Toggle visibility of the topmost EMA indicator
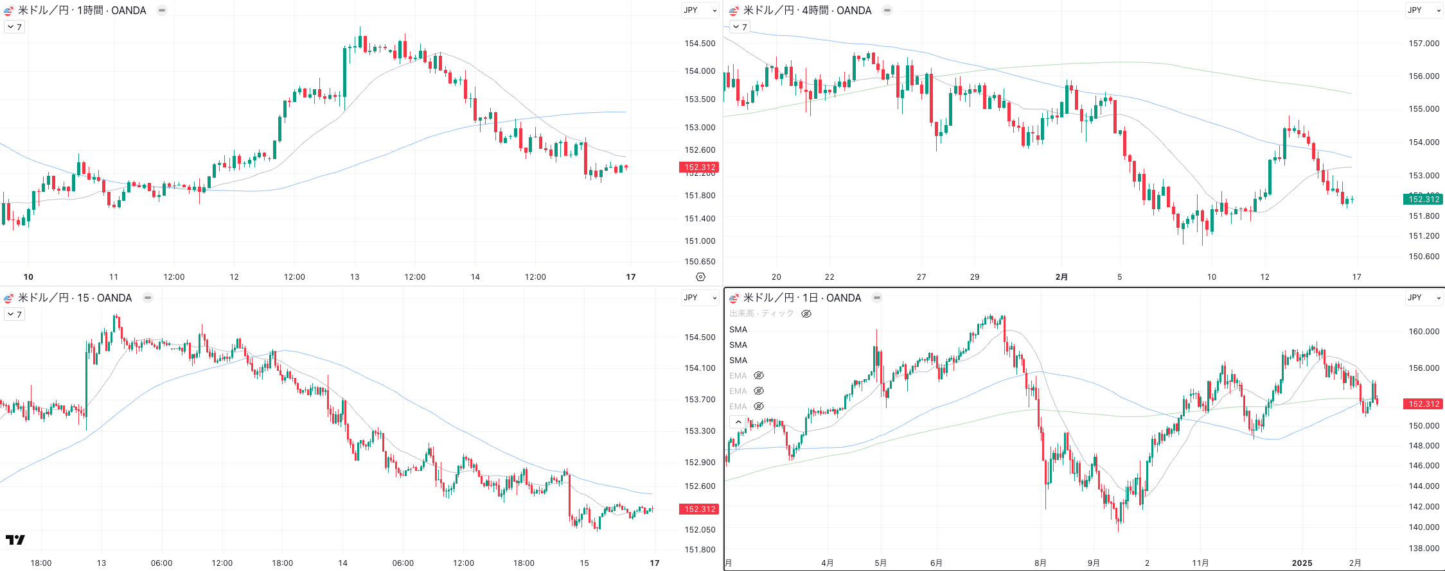This screenshot has height=571, width=1445. pos(759,376)
